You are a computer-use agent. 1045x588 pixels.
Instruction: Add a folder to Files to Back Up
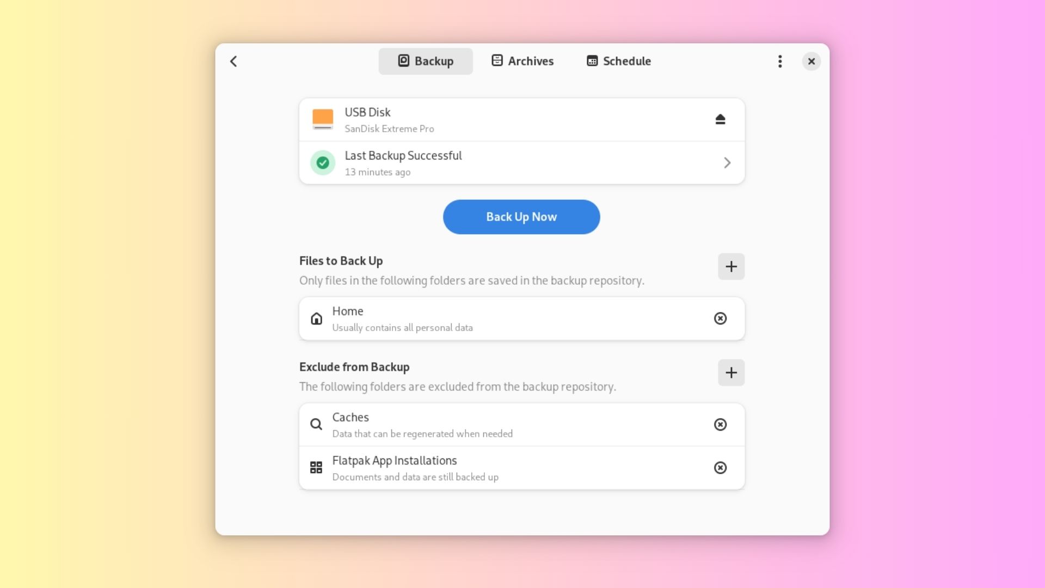click(731, 266)
